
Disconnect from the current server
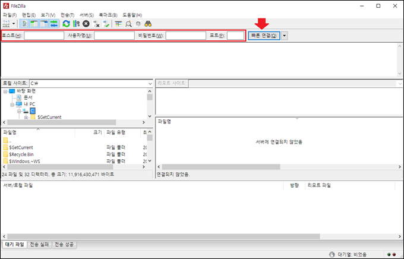coord(96,24)
